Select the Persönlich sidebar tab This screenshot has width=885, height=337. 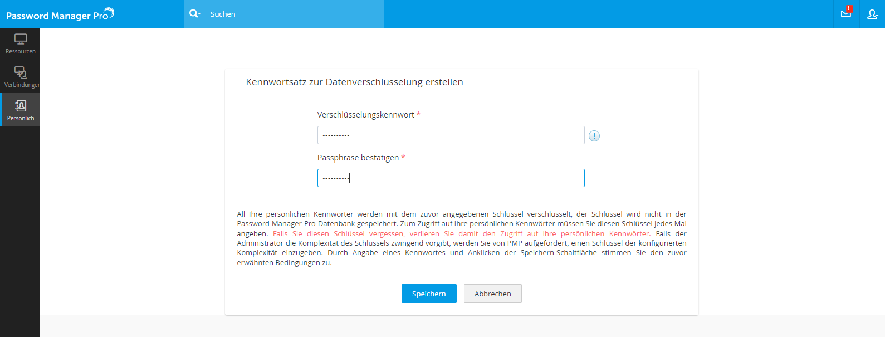point(20,110)
